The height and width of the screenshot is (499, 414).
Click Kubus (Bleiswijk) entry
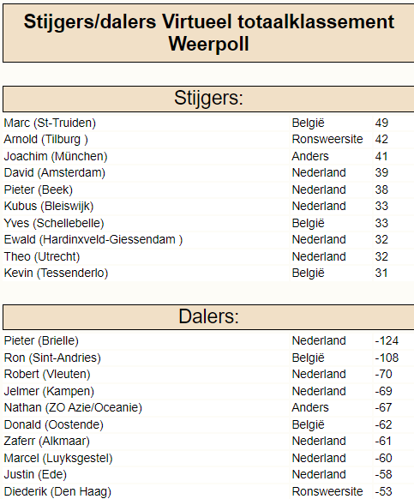pyautogui.click(x=49, y=207)
